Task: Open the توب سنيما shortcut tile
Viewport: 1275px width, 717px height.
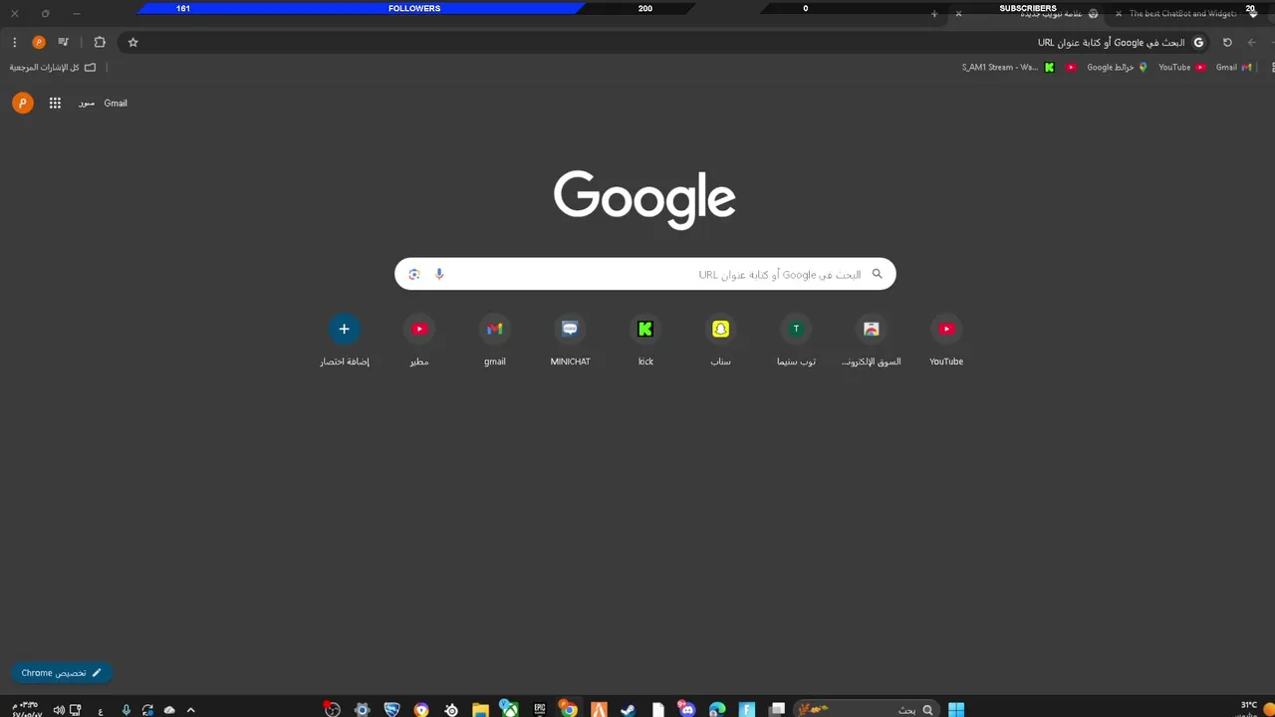Action: tap(796, 341)
